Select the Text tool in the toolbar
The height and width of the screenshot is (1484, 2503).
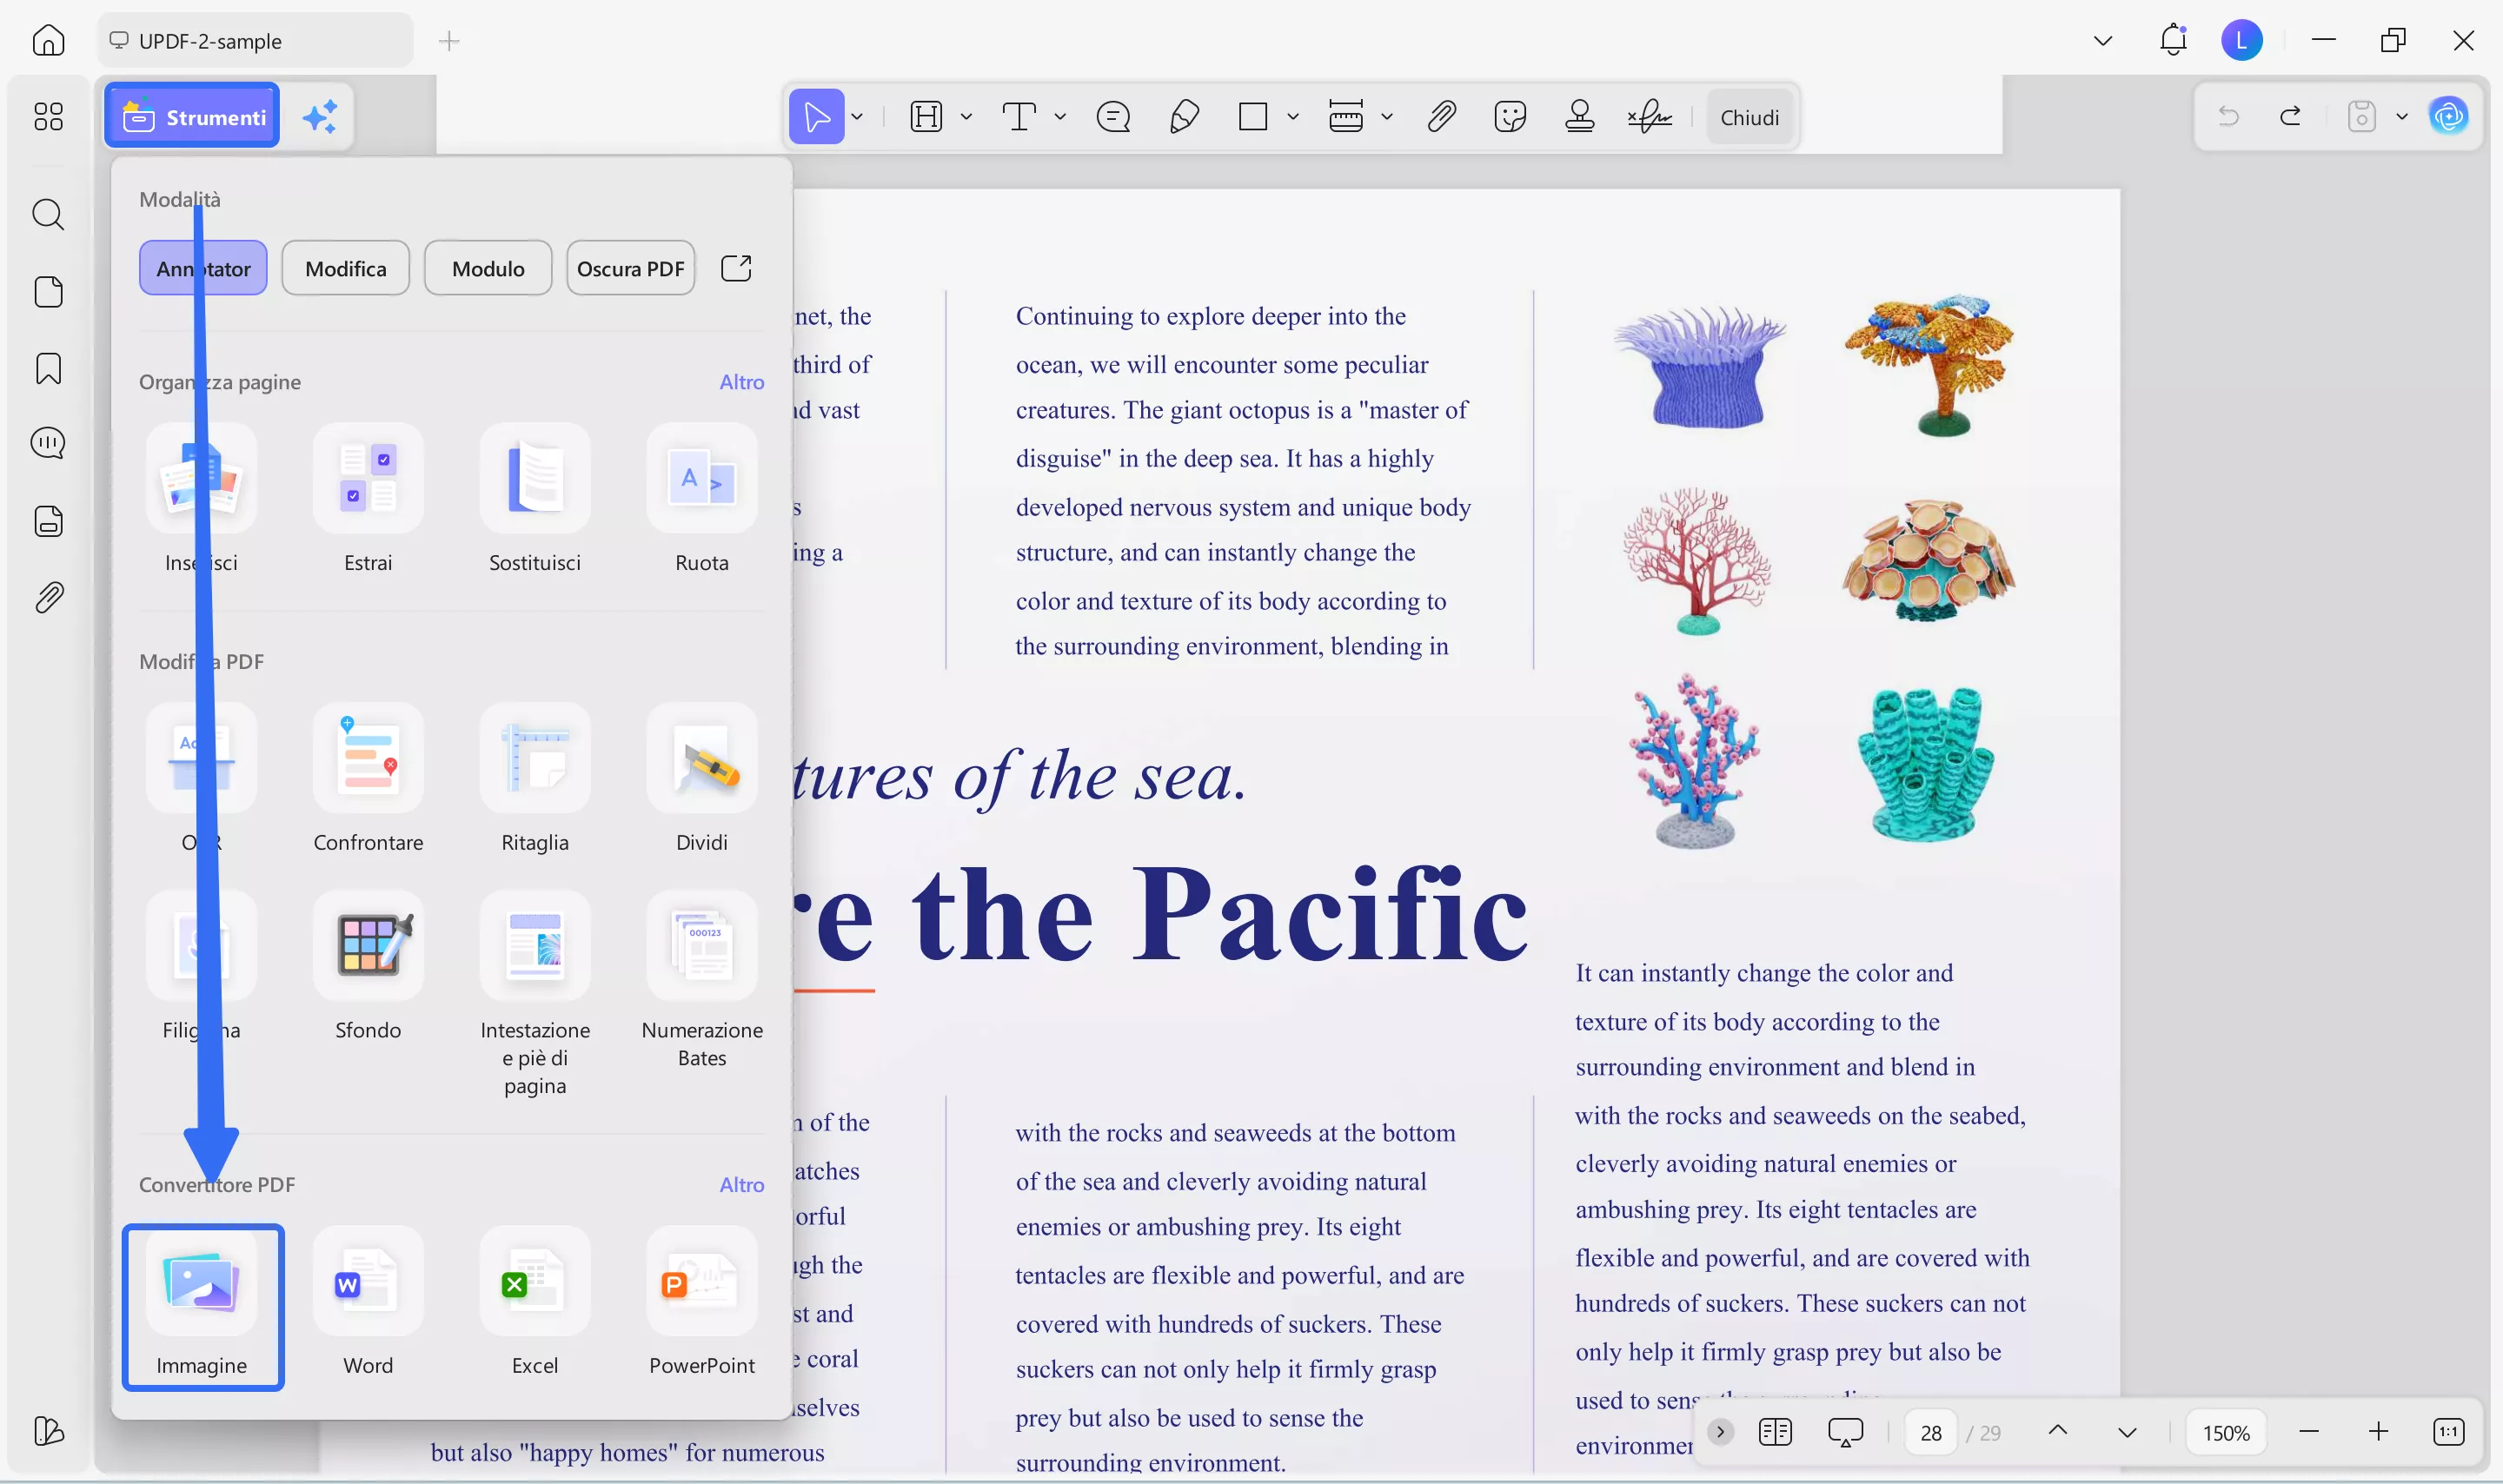pyautogui.click(x=1020, y=117)
